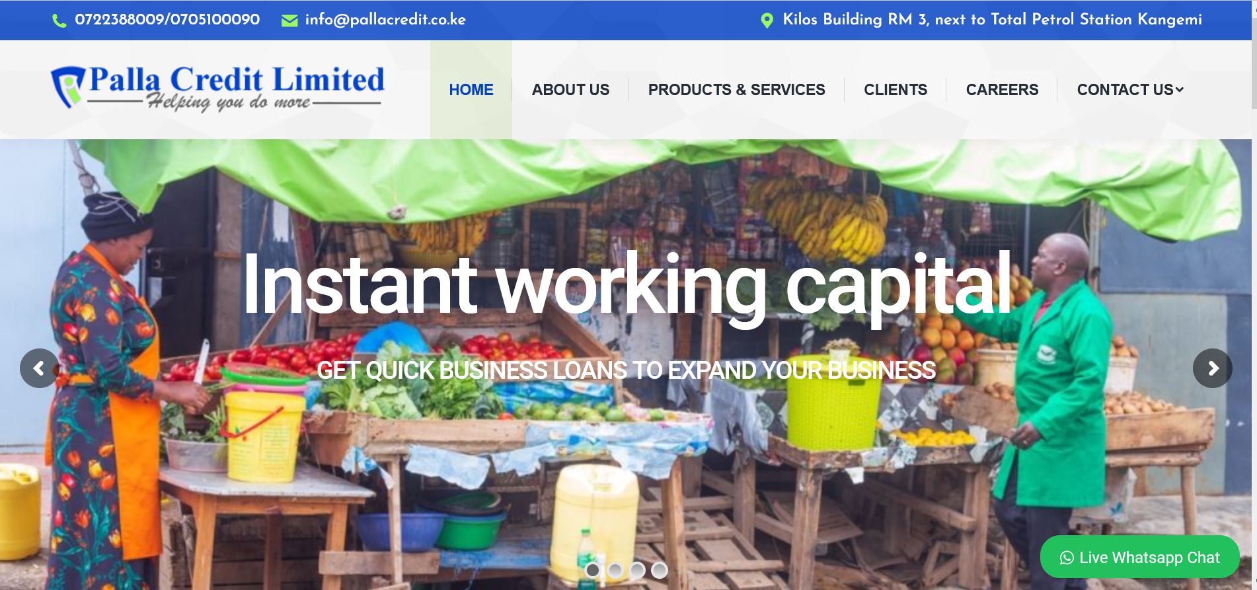1257x590 pixels.
Task: Expand the Contact Us dropdown menu
Action: [x=1130, y=90]
